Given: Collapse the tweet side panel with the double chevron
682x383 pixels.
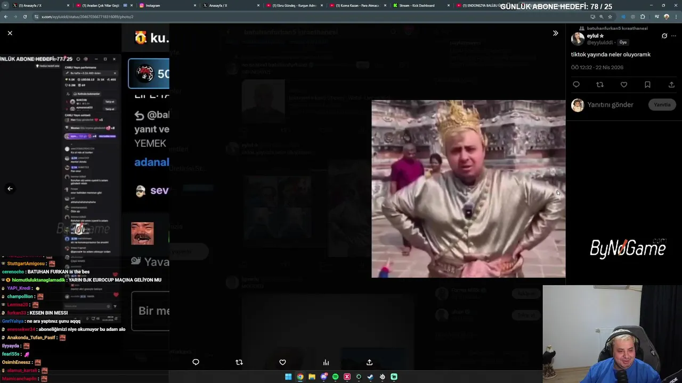Looking at the screenshot, I should pos(555,33).
